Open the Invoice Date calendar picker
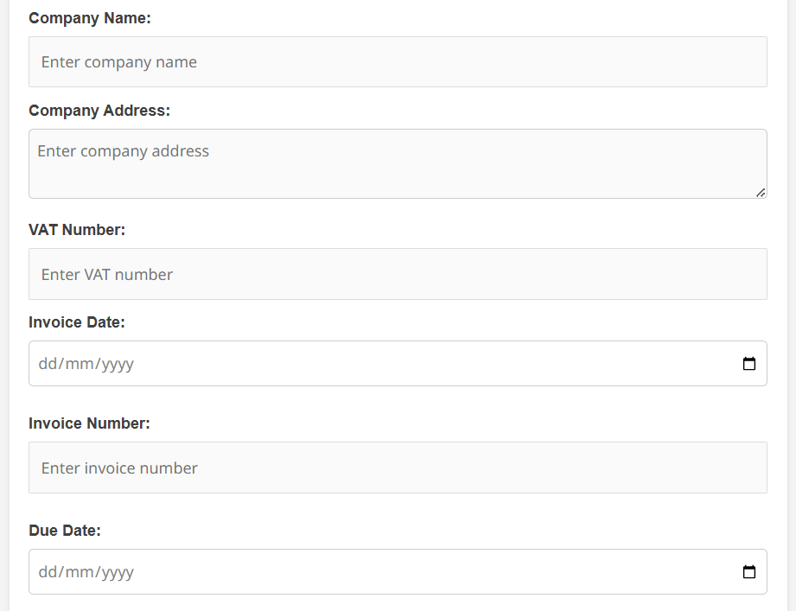 pos(749,364)
